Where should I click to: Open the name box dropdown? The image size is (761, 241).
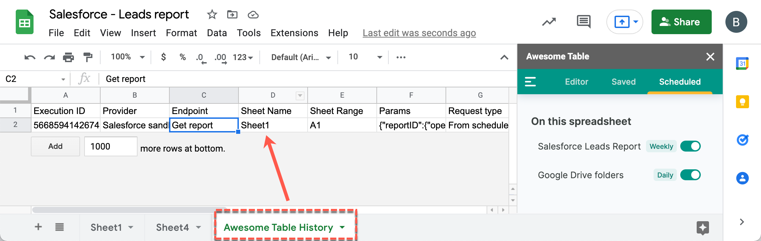click(x=63, y=80)
